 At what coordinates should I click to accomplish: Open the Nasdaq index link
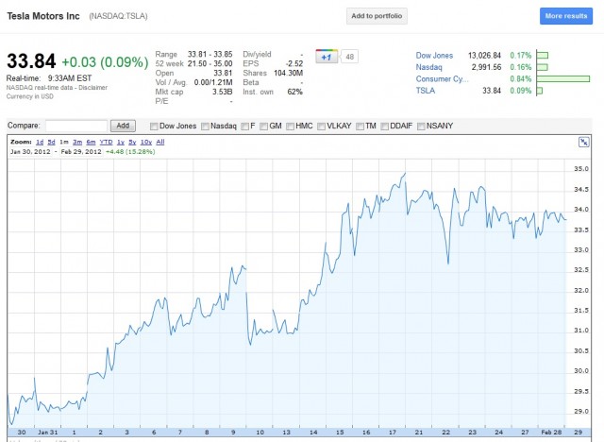coord(428,67)
